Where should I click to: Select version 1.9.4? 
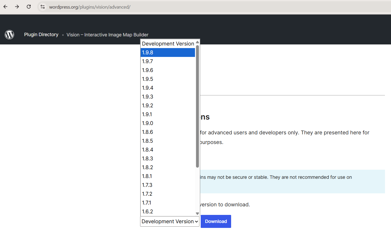click(x=168, y=88)
